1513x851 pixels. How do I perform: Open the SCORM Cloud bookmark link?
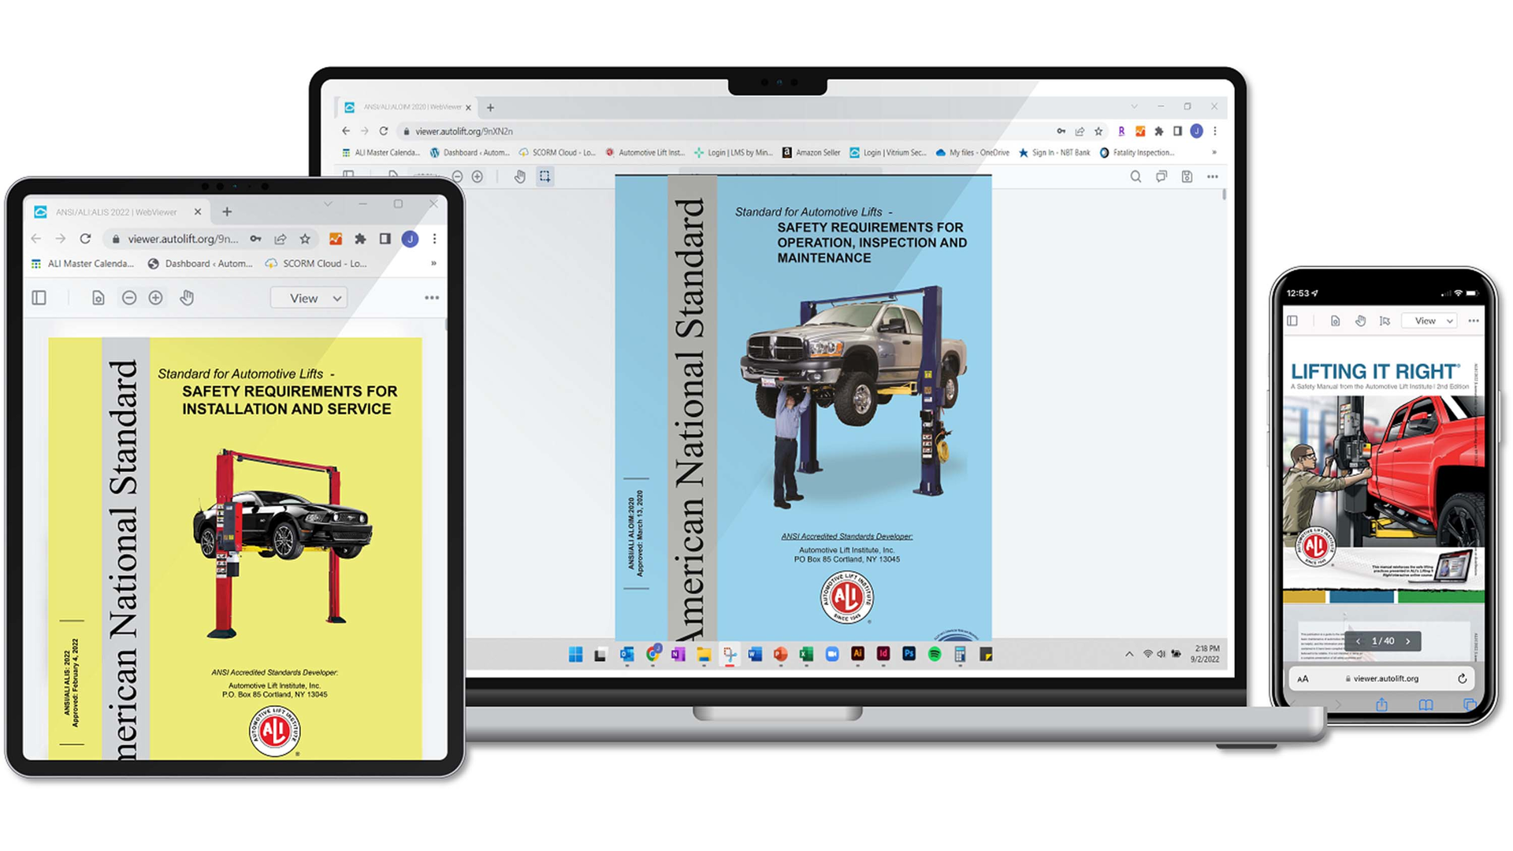[x=558, y=152]
